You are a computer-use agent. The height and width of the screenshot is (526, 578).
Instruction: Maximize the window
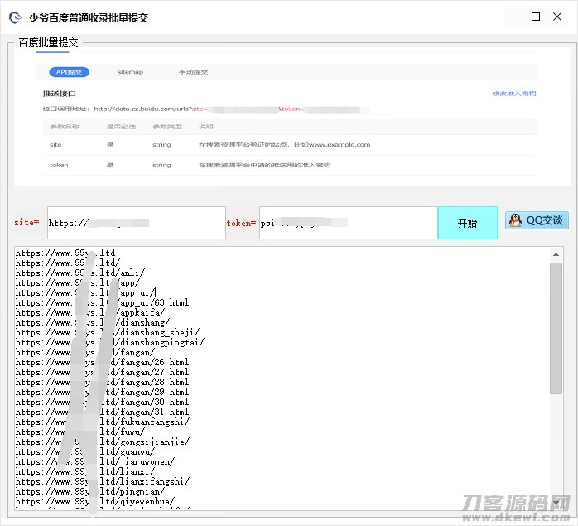[x=536, y=17]
